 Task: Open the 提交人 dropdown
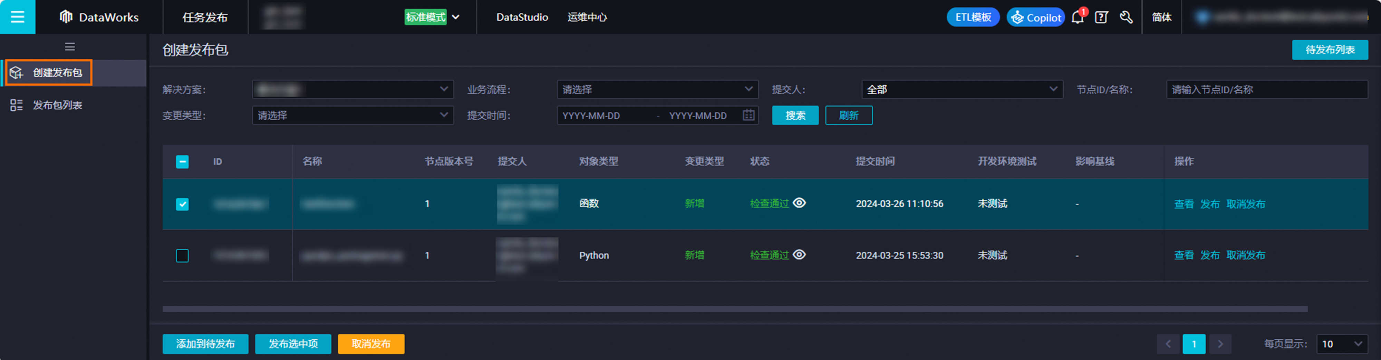tap(962, 89)
